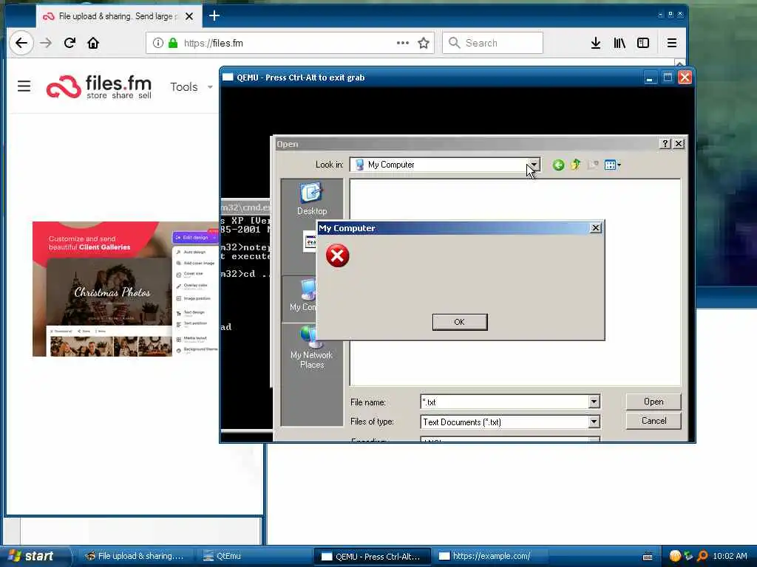Click the Client Galleries promo image
This screenshot has width=757, height=567.
tap(126, 289)
